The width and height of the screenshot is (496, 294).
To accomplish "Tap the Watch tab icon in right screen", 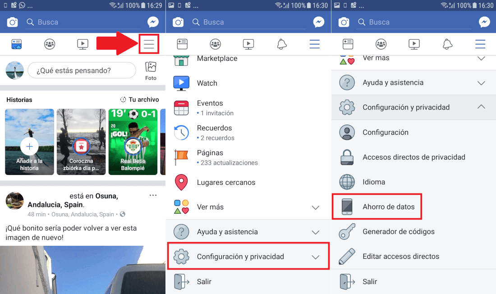I will pos(414,44).
